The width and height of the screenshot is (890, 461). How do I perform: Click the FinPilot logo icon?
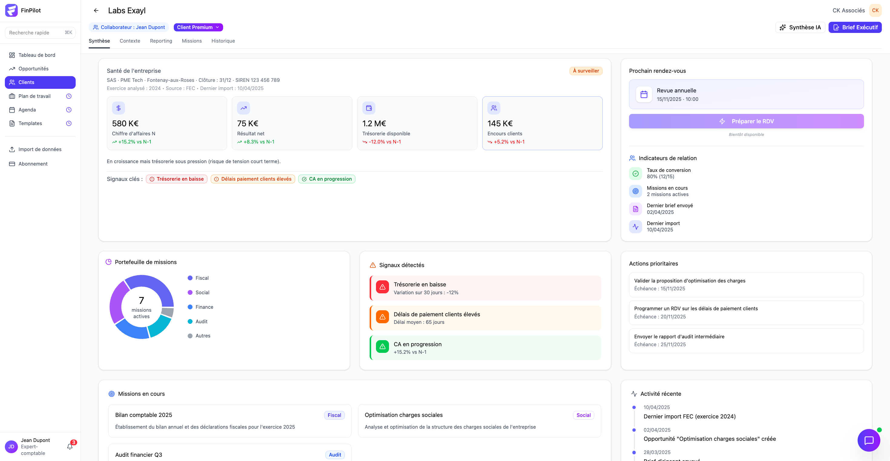coord(12,10)
